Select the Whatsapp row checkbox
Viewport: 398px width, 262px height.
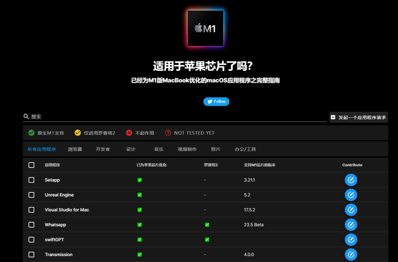(x=31, y=224)
